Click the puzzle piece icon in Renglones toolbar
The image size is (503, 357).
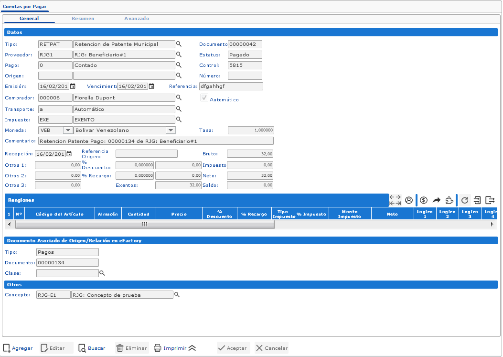point(449,200)
